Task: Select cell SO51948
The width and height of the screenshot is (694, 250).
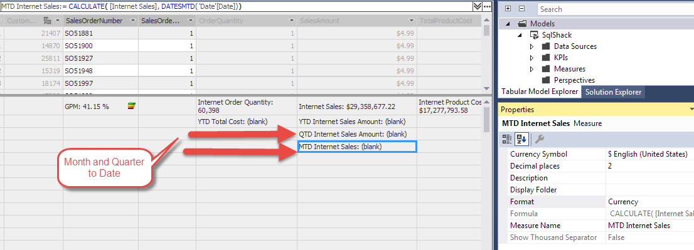Action: point(101,70)
